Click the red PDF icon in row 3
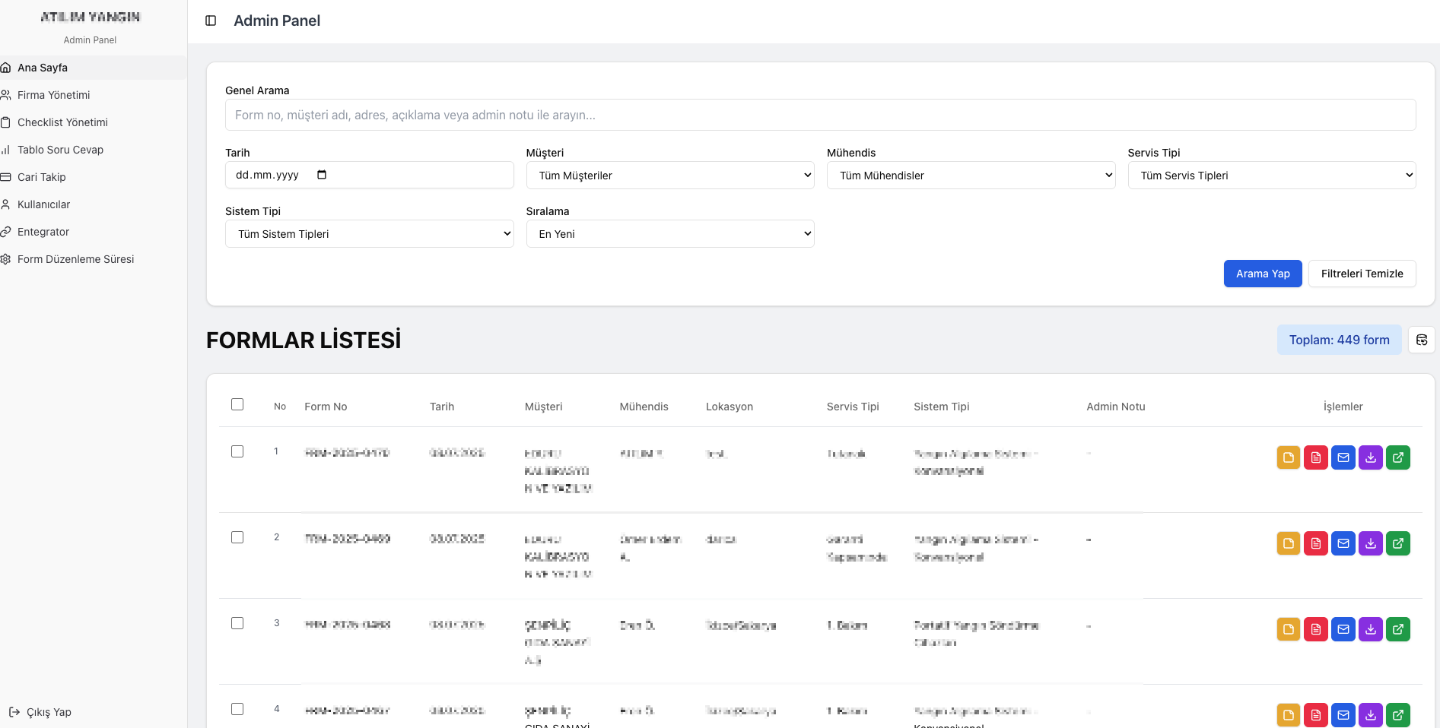The width and height of the screenshot is (1440, 728). [x=1315, y=629]
